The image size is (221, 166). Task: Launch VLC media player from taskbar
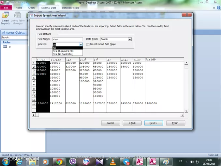tap(113, 161)
